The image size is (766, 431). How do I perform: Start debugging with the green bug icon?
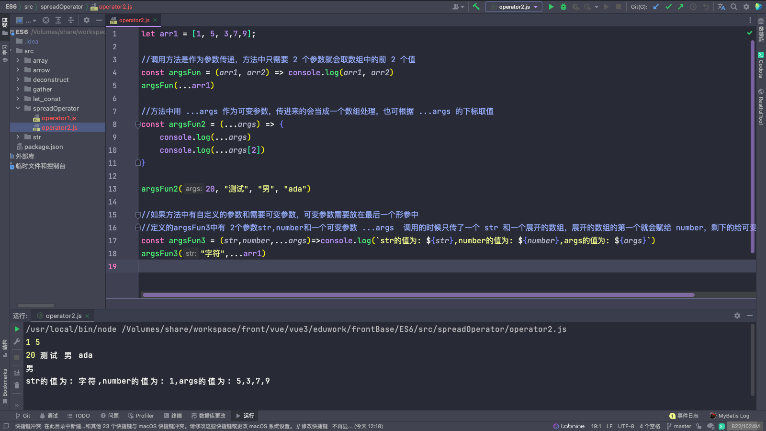click(x=563, y=7)
